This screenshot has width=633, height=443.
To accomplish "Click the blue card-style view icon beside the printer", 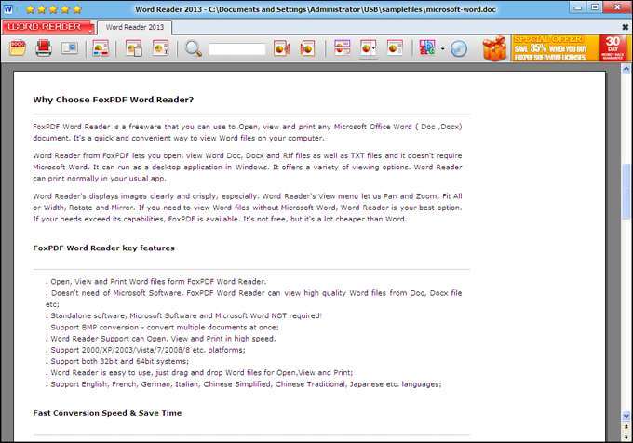I will (x=70, y=48).
